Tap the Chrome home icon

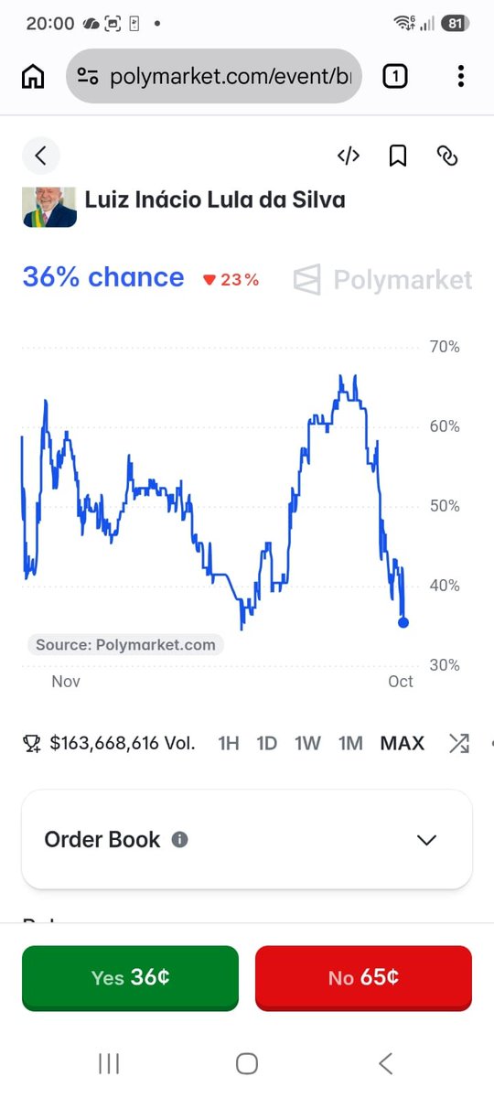point(33,76)
